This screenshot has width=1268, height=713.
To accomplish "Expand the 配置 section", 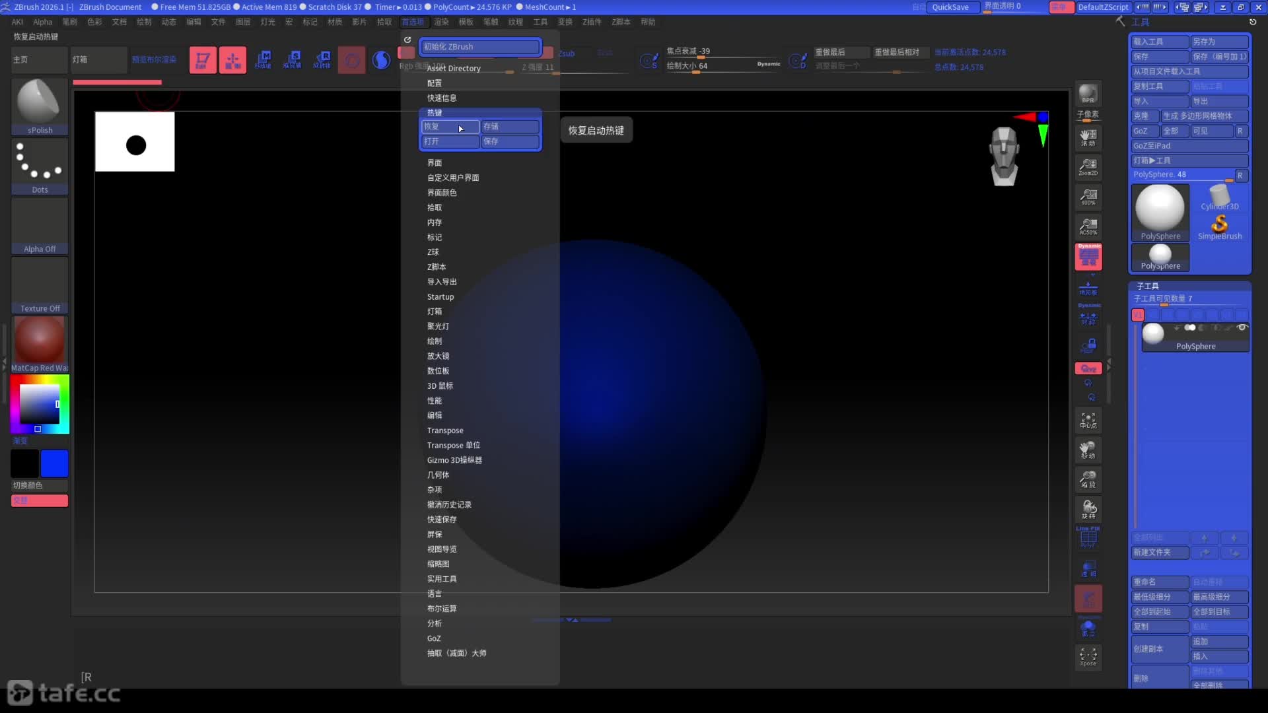I will [435, 83].
